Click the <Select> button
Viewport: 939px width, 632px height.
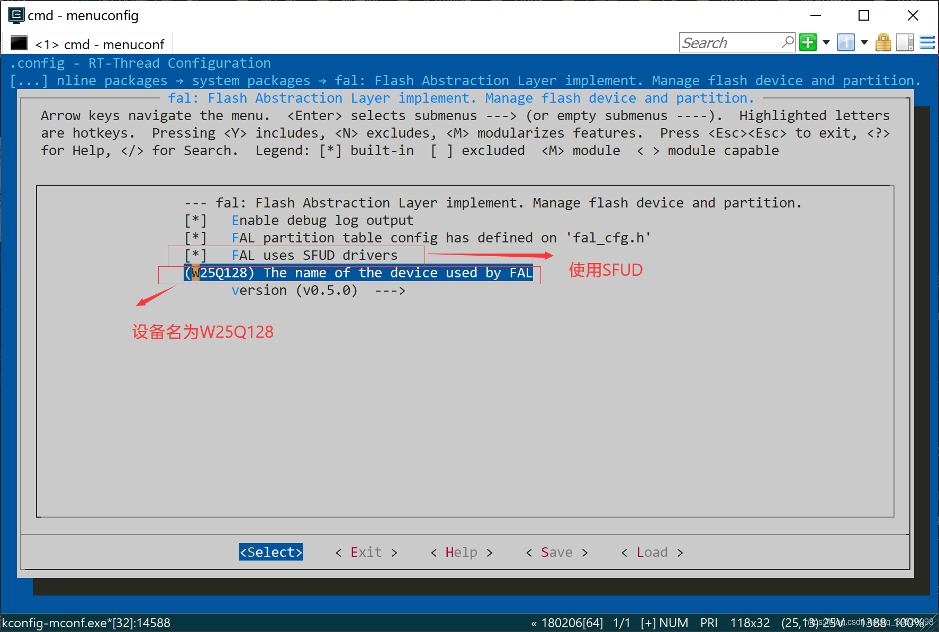271,552
